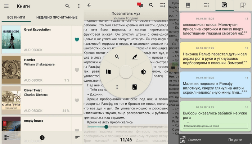Unfavorite Great Expectation with the heart
Image resolution: width=252 pixels, height=144 pixels.
[77, 40]
